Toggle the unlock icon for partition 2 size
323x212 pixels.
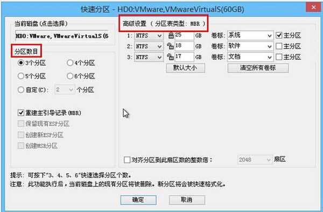(170, 46)
